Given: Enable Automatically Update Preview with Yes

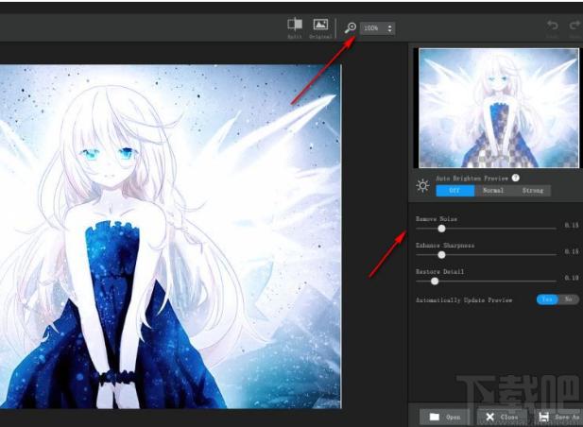Looking at the screenshot, I should point(547,299).
